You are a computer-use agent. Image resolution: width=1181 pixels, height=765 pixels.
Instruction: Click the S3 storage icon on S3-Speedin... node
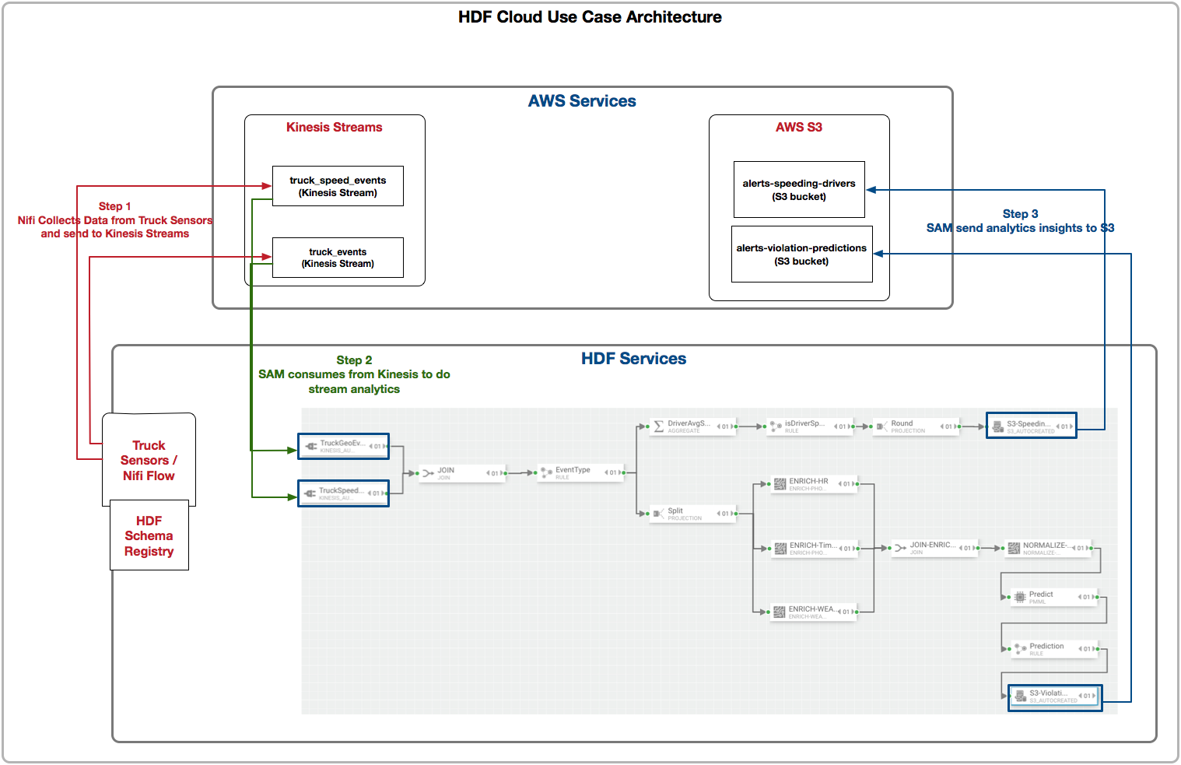997,426
